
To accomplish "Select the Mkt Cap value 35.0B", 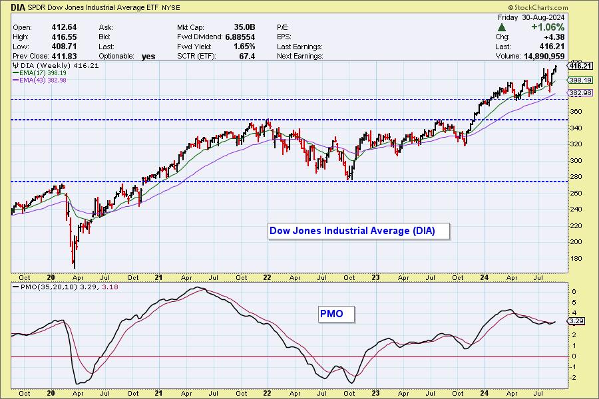I will pyautogui.click(x=244, y=27).
